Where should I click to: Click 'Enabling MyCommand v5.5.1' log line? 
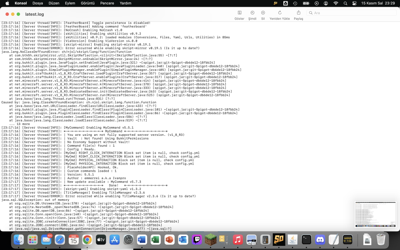pyautogui.click(x=67, y=127)
